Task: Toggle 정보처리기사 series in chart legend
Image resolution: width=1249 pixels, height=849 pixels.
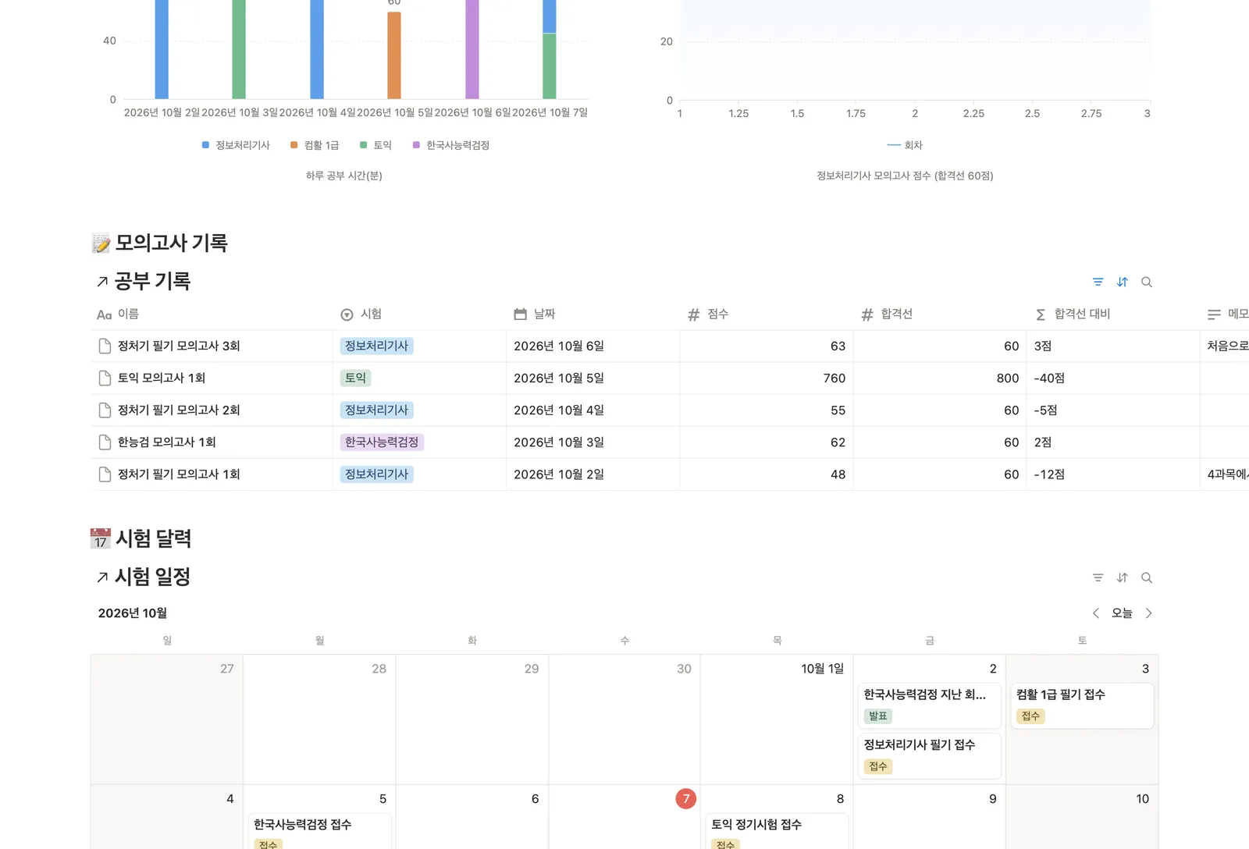Action: point(236,145)
